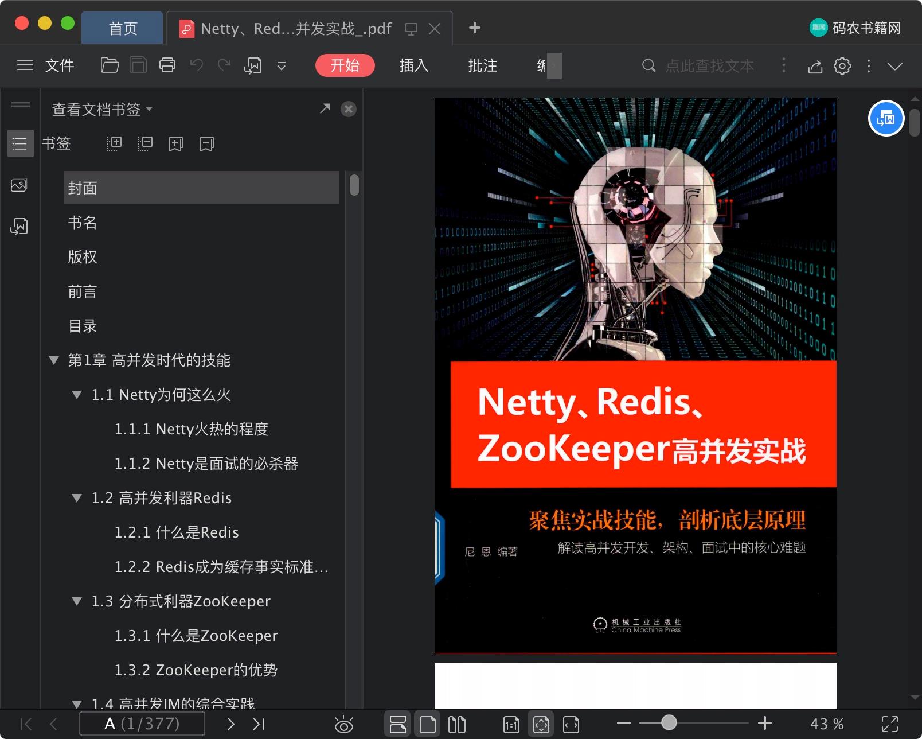Adjust the zoom slider handle
The height and width of the screenshot is (739, 922).
pyautogui.click(x=669, y=723)
